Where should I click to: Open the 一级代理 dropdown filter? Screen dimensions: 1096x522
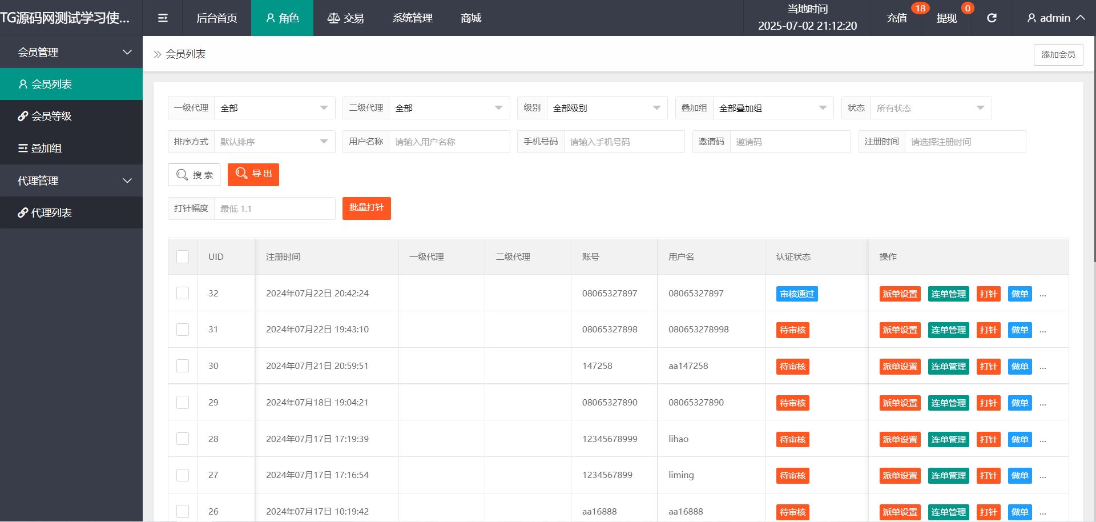274,108
